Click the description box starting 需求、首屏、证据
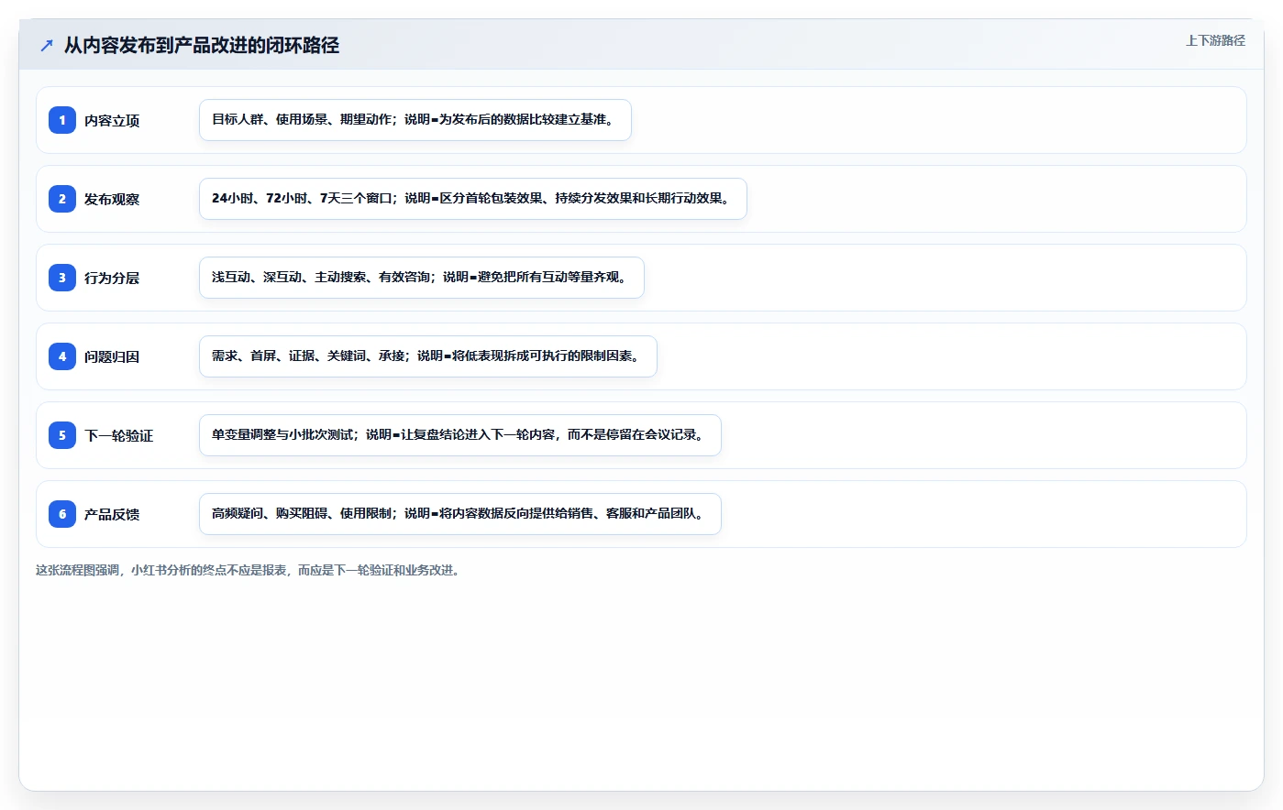This screenshot has width=1283, height=810. [428, 356]
